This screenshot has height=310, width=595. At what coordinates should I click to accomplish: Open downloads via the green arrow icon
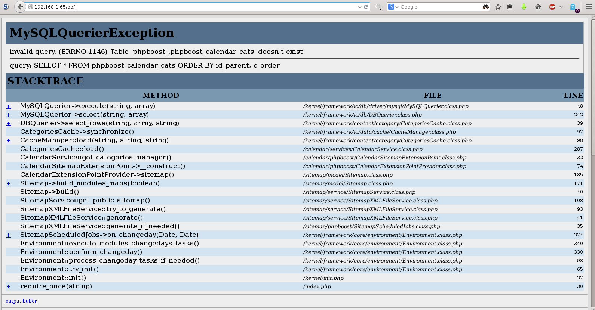pos(524,7)
